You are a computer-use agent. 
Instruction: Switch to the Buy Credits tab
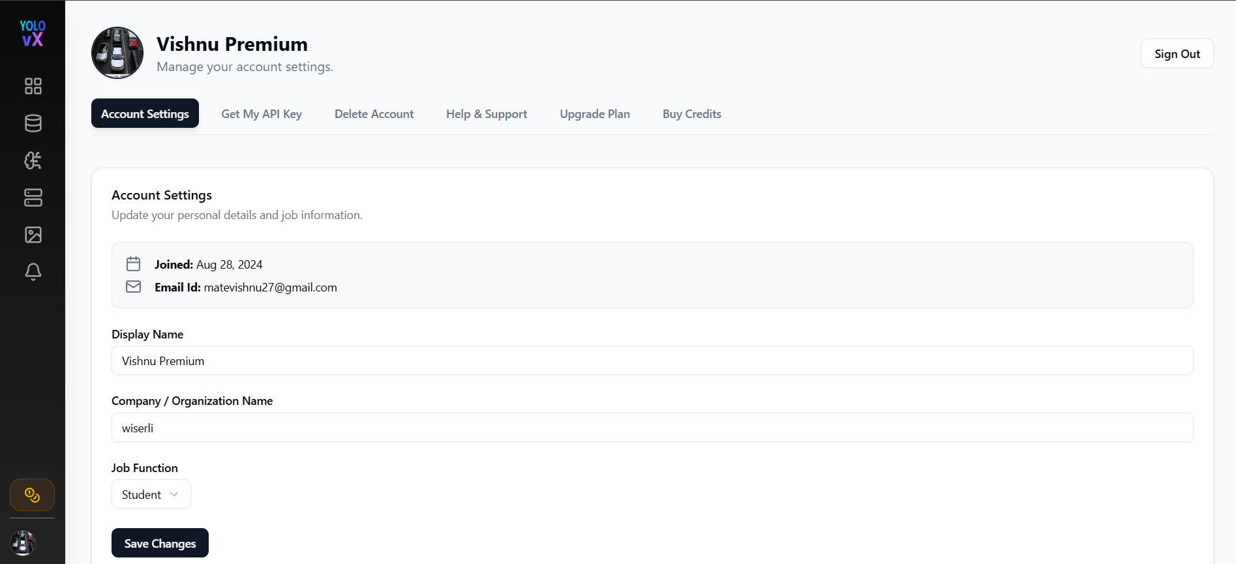point(692,113)
